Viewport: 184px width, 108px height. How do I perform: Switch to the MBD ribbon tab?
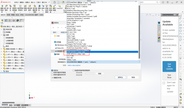pos(41,15)
